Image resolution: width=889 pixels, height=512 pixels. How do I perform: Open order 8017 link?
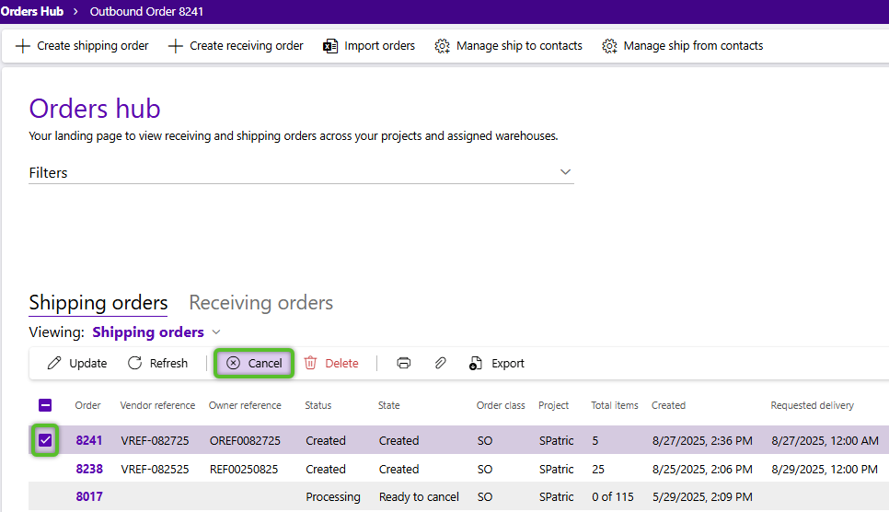tap(89, 496)
